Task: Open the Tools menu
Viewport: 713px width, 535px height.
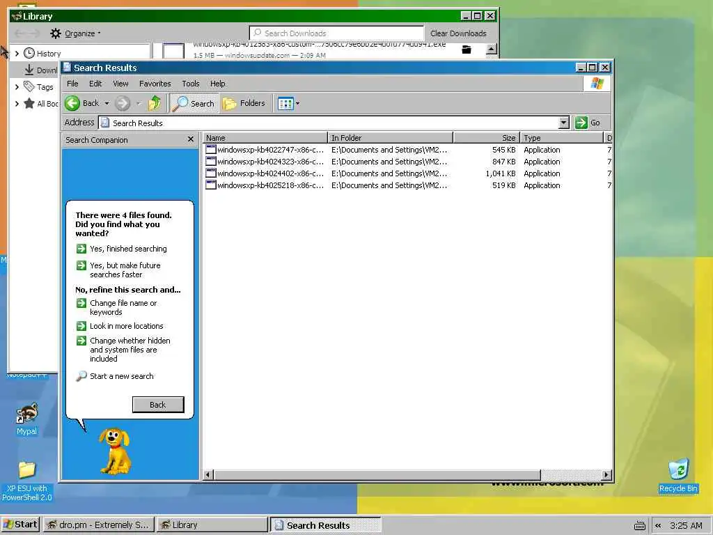Action: point(191,84)
